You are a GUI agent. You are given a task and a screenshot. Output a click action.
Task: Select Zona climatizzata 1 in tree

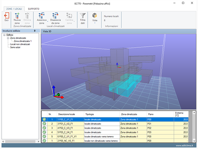(x=22, y=41)
